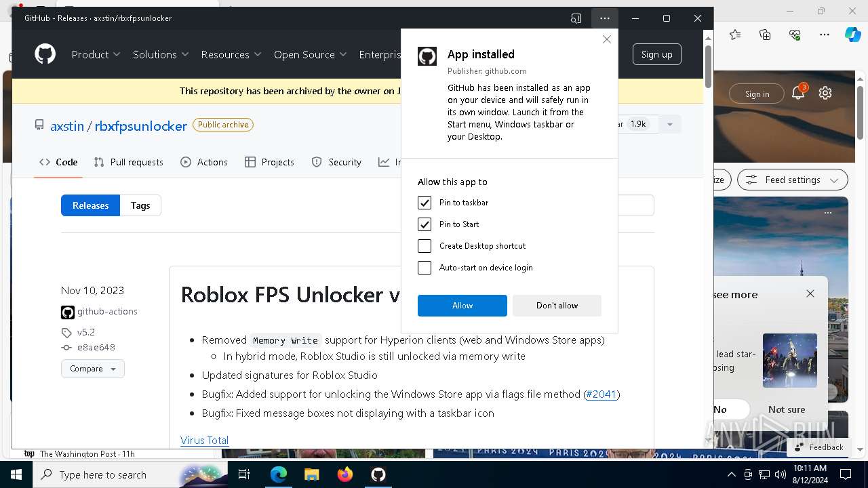Expand the Open Source menu

tap(310, 54)
